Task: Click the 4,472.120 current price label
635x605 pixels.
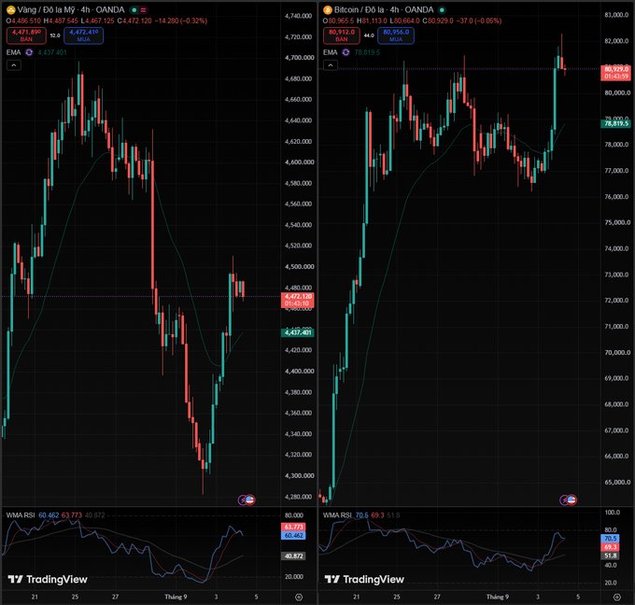Action: click(x=298, y=300)
